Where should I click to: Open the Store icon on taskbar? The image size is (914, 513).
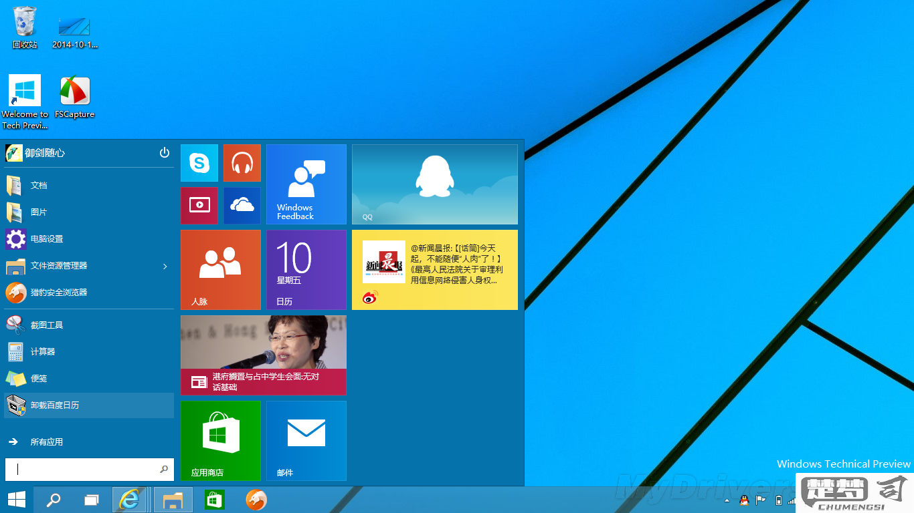coord(214,500)
